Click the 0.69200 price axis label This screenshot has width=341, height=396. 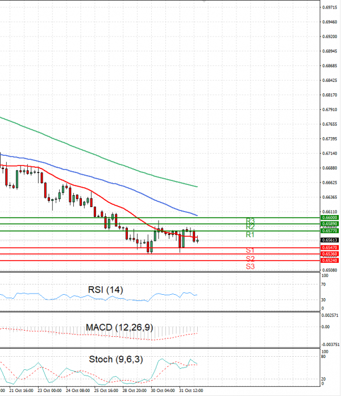(330, 37)
